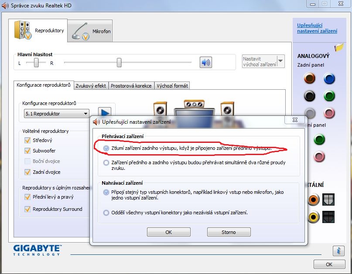Click the Volitelné reproduktory group label
Viewport: 352px width, 274px height.
tap(45, 131)
